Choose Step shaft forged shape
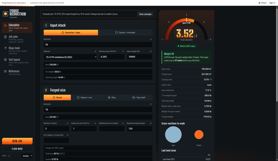 coord(139,98)
